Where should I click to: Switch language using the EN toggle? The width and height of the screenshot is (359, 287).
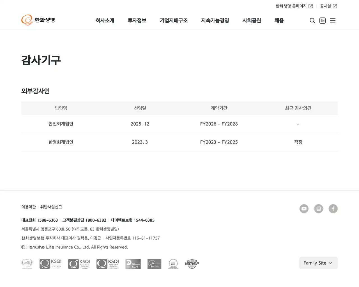point(322,20)
